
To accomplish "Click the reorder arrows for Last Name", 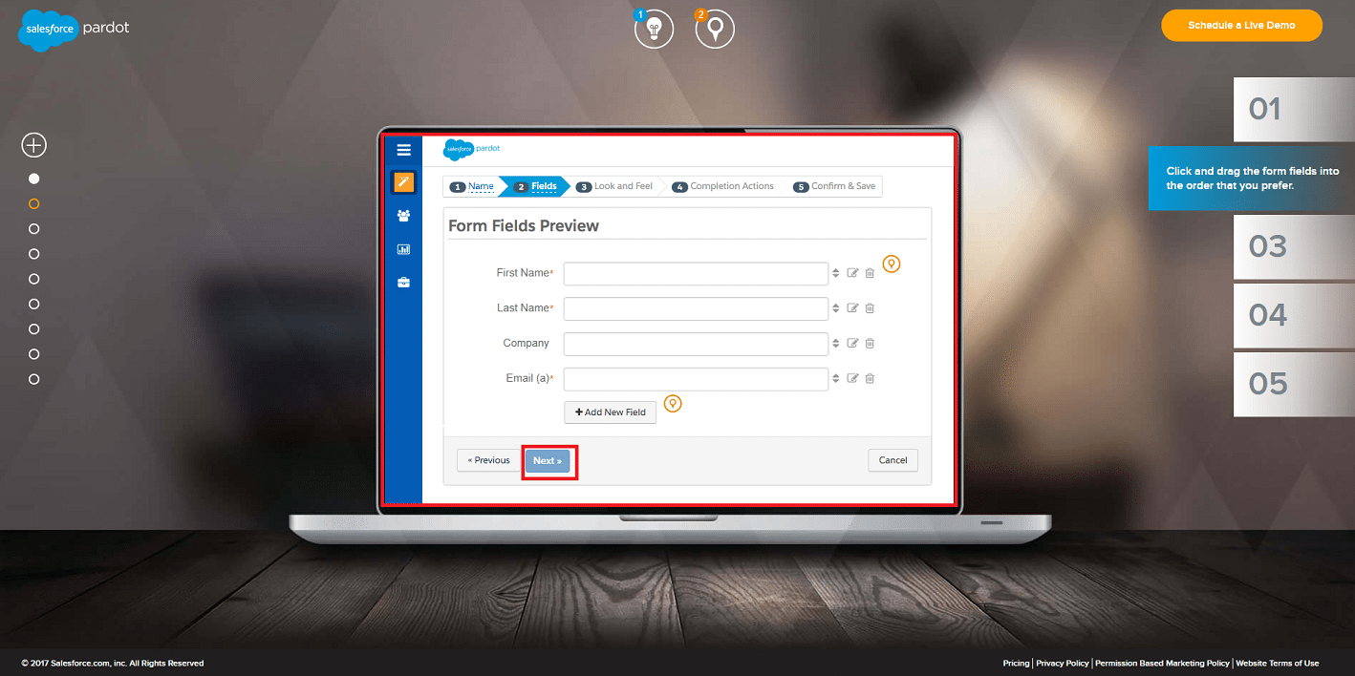I will point(835,308).
